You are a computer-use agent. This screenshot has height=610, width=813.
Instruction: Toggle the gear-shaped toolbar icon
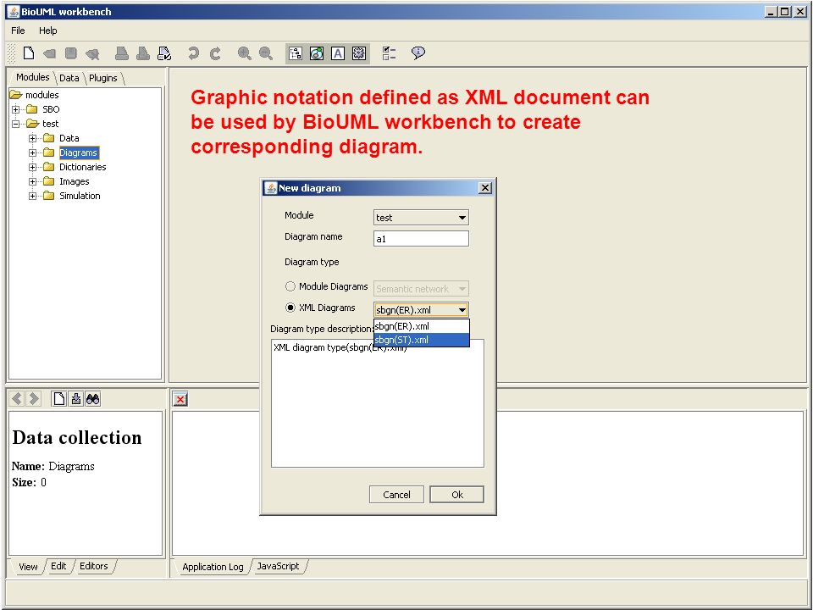pos(359,53)
